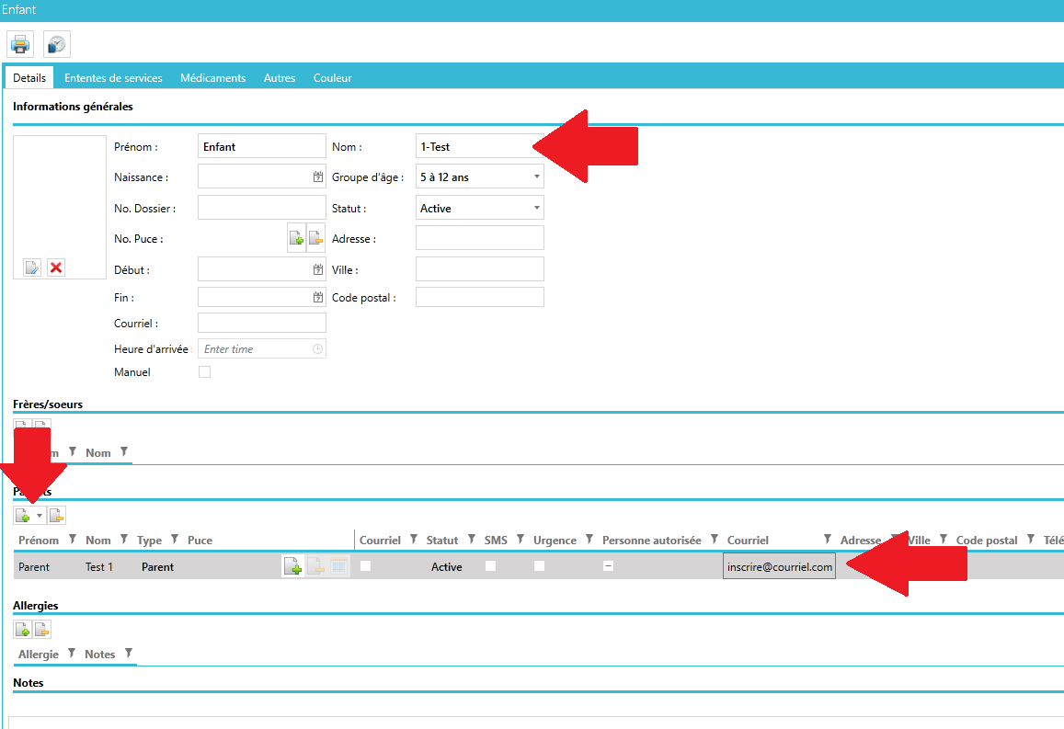Click the 'Test 1' name cell
This screenshot has width=1064, height=729.
pyautogui.click(x=99, y=567)
